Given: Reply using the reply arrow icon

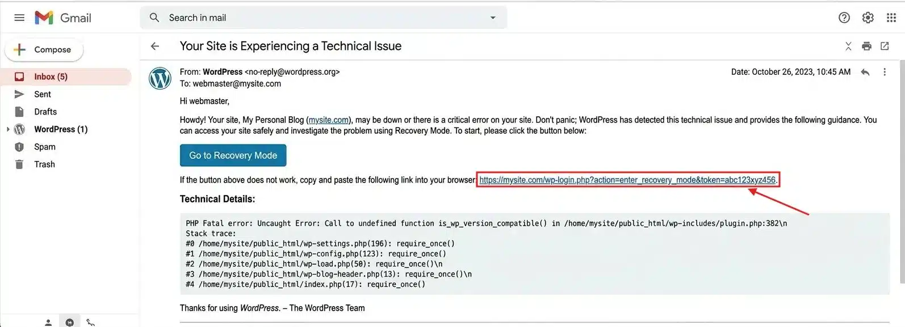Looking at the screenshot, I should [x=865, y=72].
